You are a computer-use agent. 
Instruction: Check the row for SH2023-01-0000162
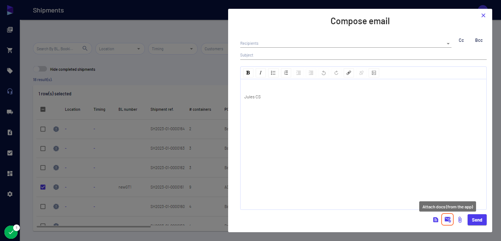click(43, 168)
